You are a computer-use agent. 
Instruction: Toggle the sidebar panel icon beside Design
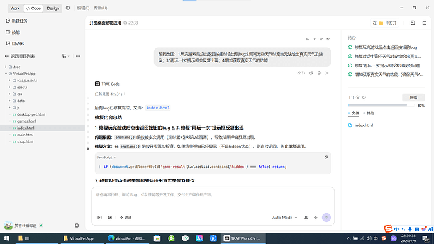(68, 8)
